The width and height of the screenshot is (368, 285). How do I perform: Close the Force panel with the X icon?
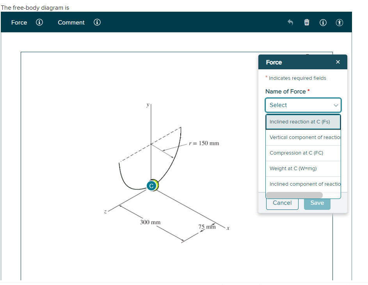338,62
